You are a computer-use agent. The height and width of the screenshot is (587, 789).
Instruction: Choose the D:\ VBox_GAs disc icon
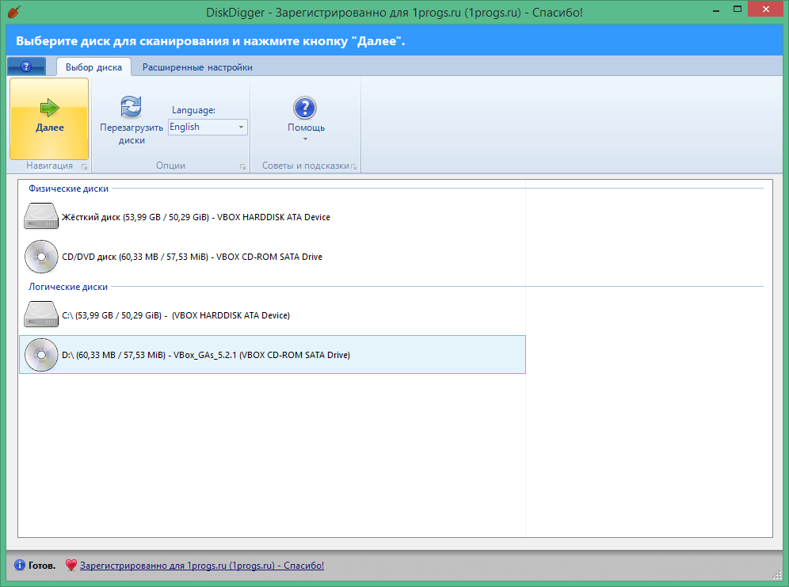(x=41, y=355)
